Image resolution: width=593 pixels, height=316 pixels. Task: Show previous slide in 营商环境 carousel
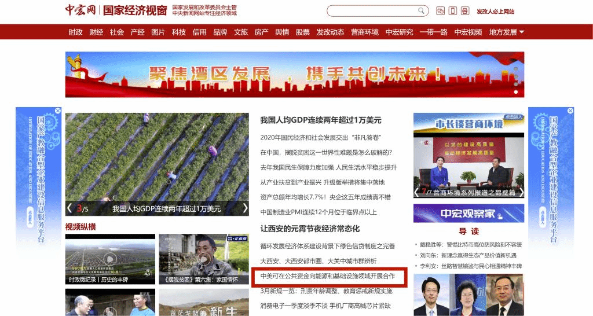point(417,192)
